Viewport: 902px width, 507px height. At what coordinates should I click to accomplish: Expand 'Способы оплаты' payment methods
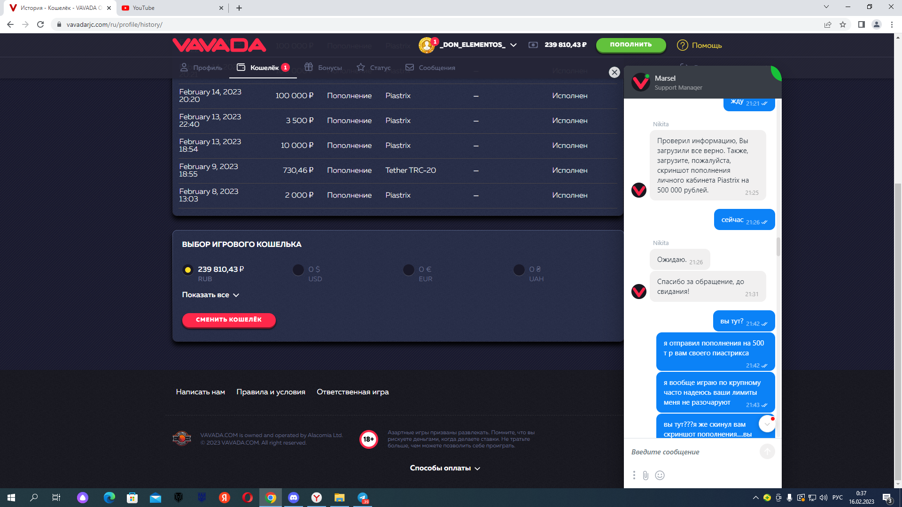tap(445, 468)
